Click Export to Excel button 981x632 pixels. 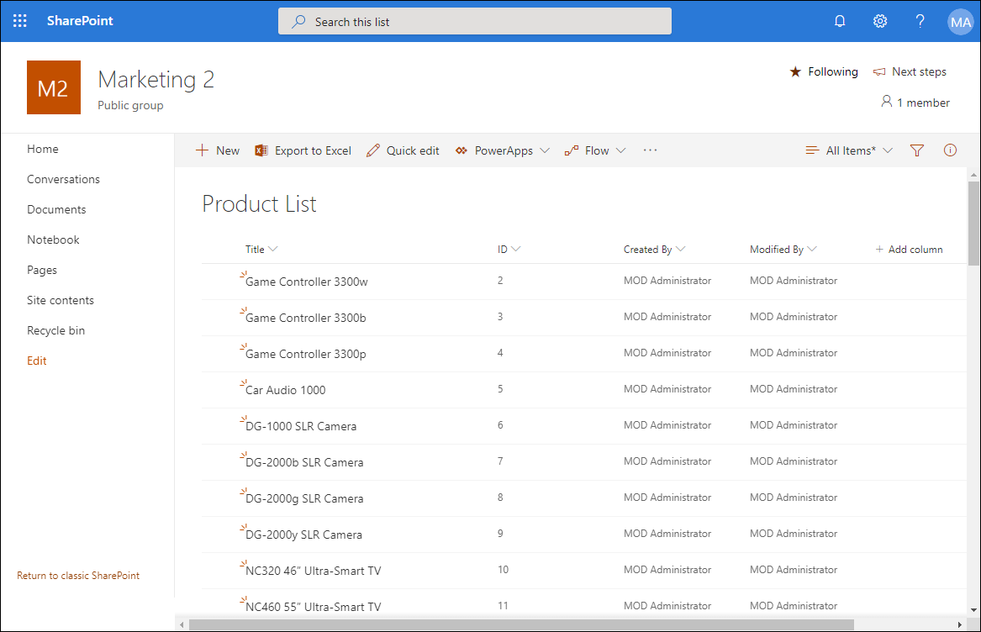pyautogui.click(x=303, y=150)
